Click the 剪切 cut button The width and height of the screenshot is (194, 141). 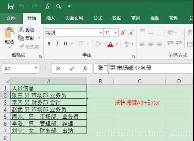(x=26, y=29)
